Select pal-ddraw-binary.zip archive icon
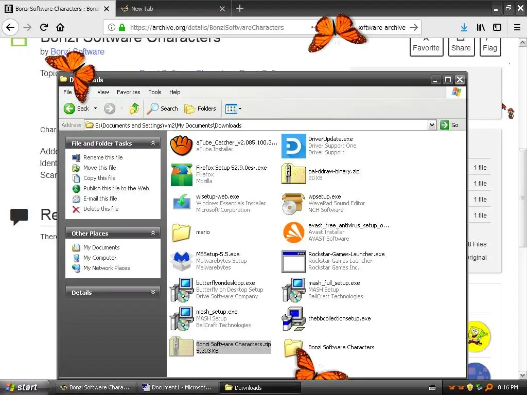 coord(293,173)
